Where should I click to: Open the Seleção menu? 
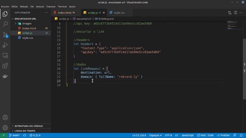click(x=24, y=7)
